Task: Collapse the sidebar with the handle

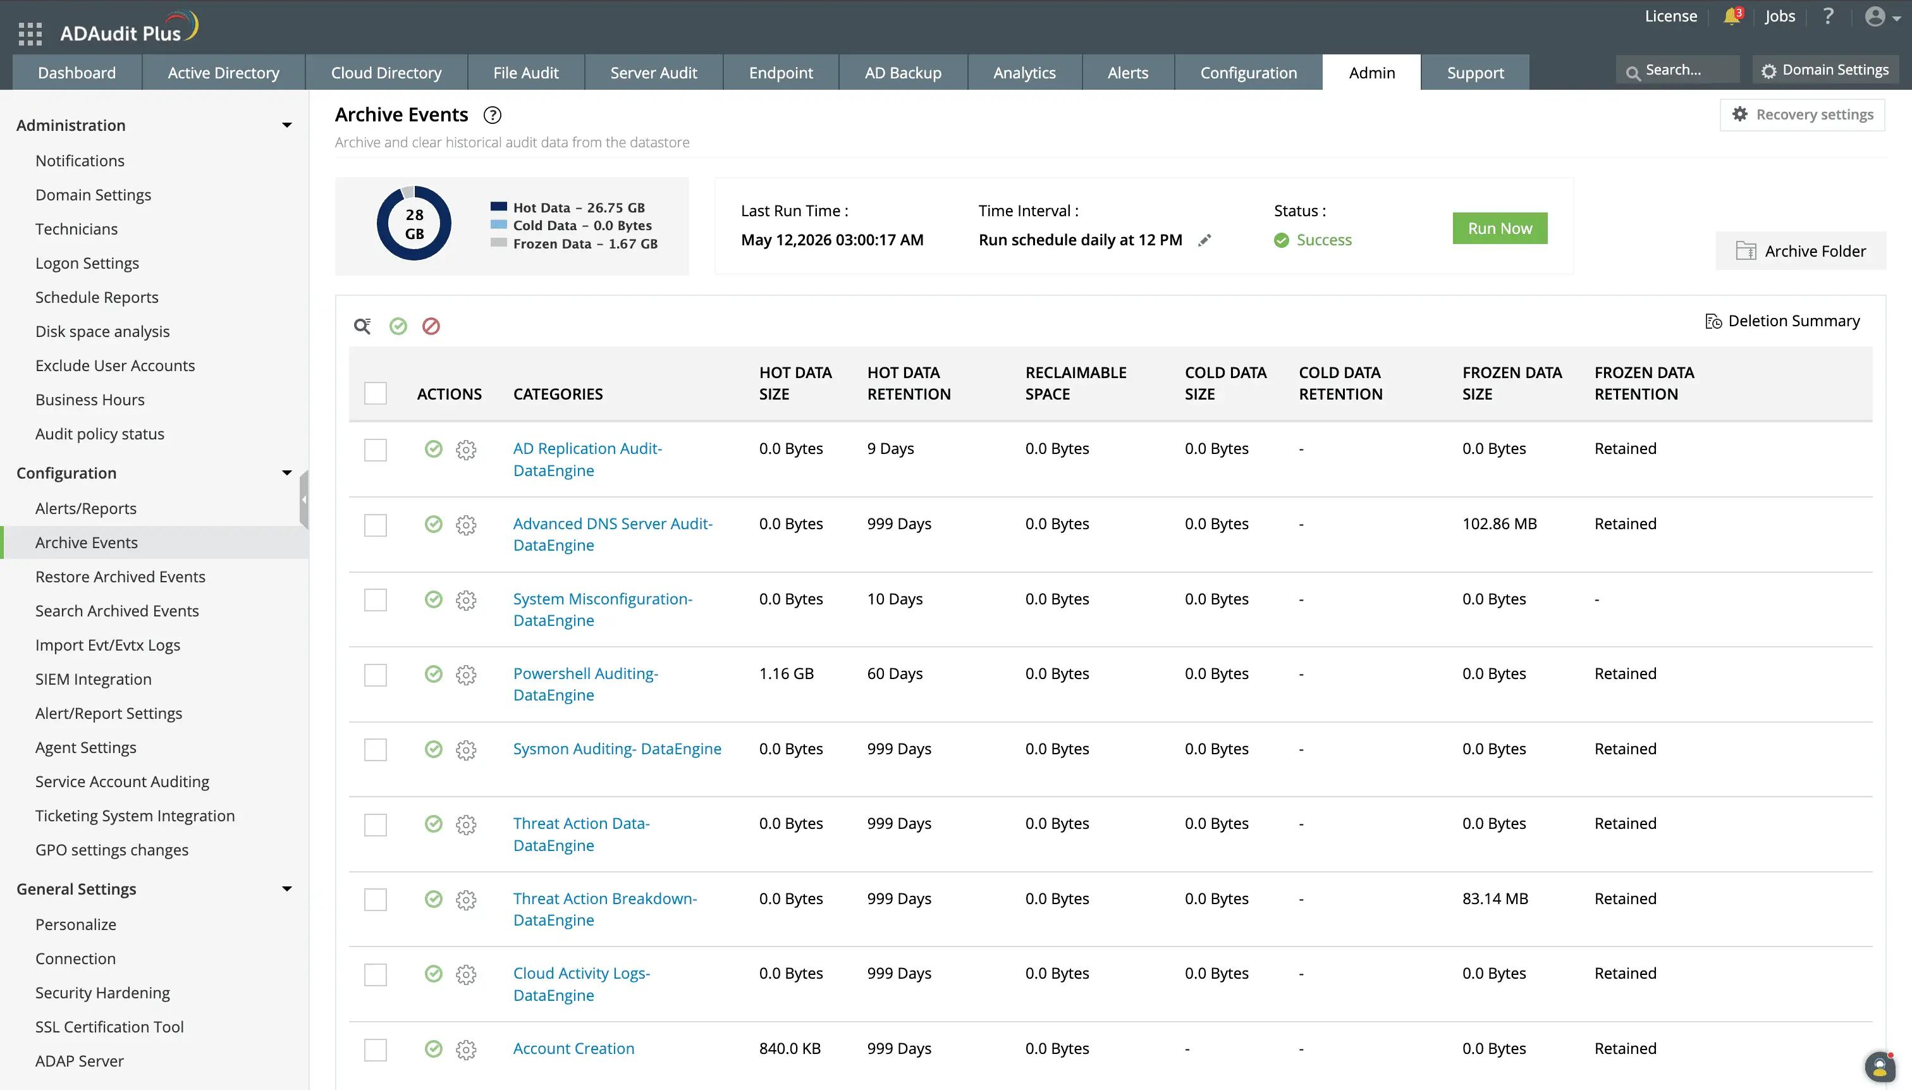Action: [x=304, y=499]
